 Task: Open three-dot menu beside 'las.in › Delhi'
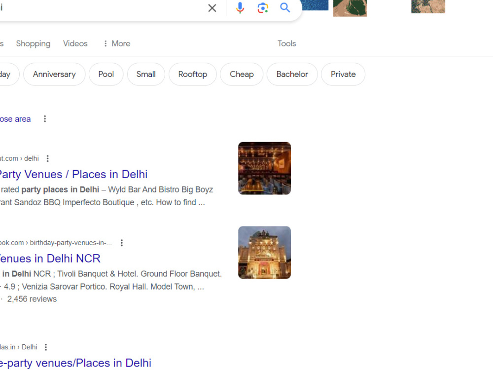point(46,347)
